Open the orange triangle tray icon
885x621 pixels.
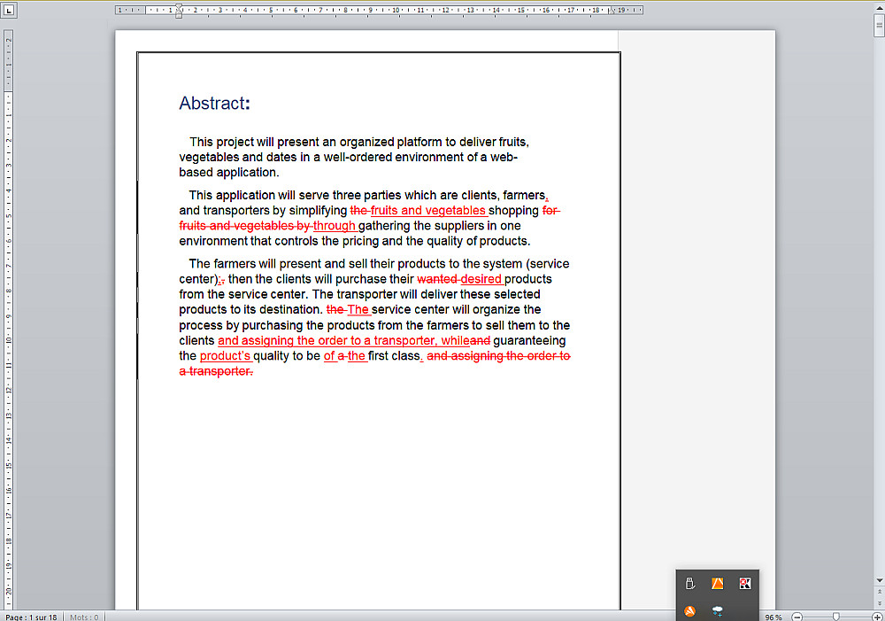click(x=718, y=583)
